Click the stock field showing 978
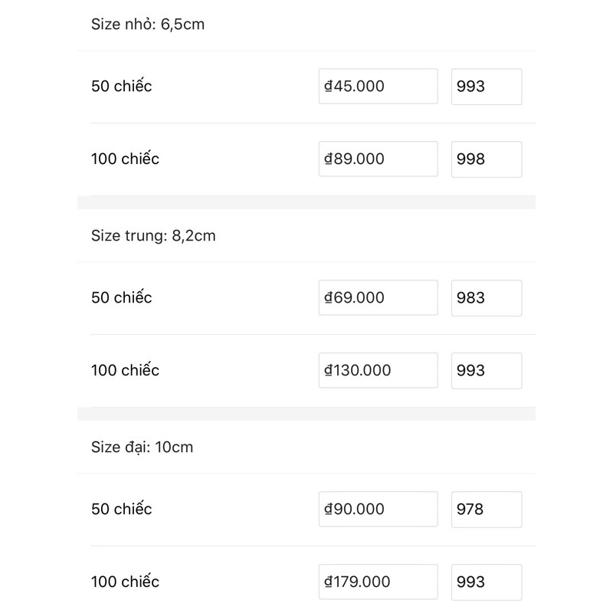Viewport: 613px width, 613px height. (x=487, y=509)
